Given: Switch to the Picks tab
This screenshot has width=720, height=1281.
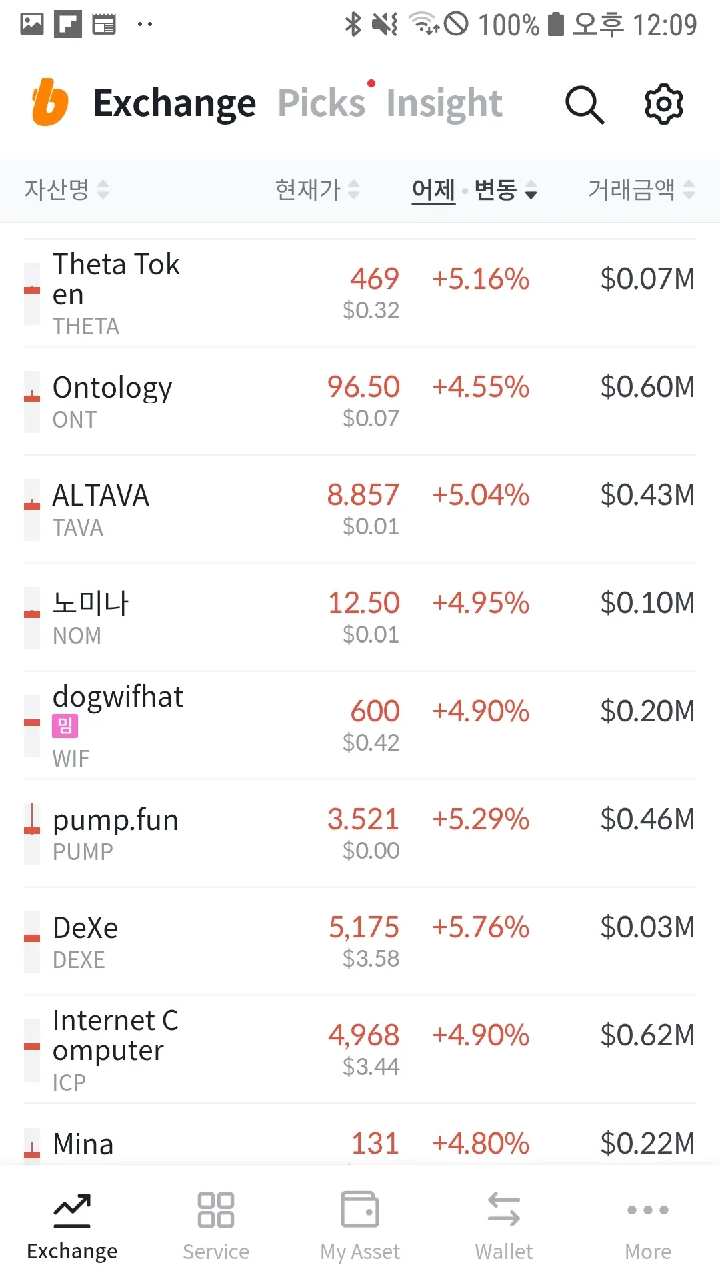Looking at the screenshot, I should coord(321,103).
